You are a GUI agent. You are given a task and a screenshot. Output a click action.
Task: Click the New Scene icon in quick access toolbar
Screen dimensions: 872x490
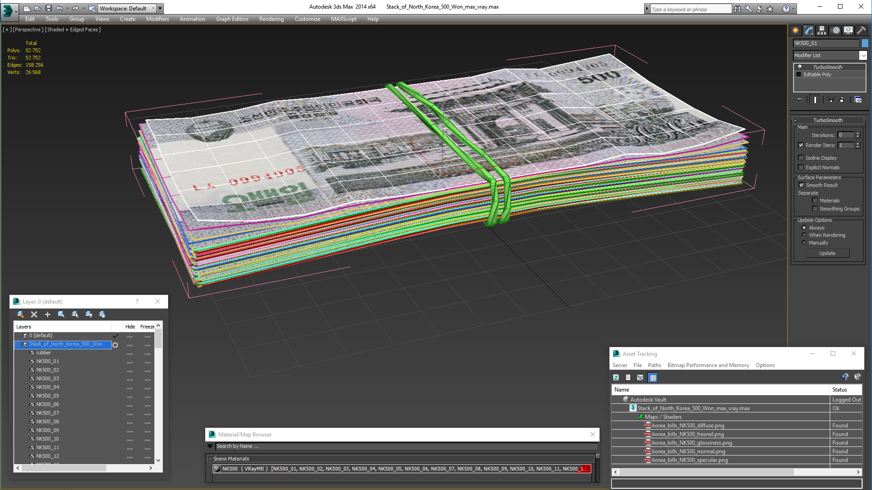tap(27, 8)
